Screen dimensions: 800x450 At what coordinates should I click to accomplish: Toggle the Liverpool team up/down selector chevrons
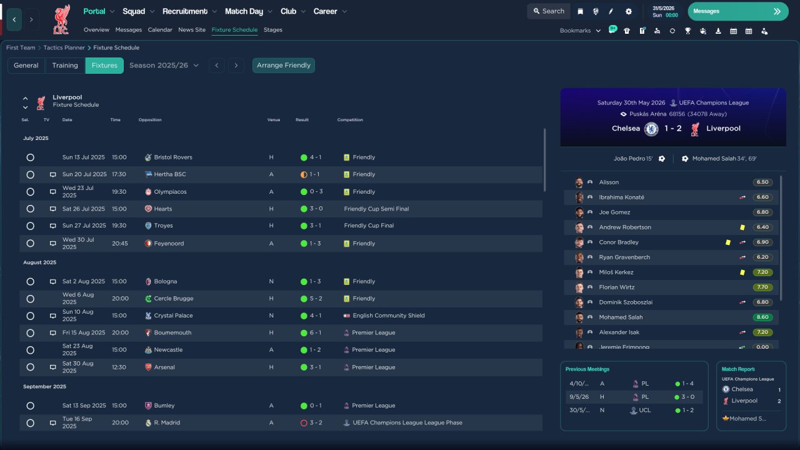click(x=26, y=102)
